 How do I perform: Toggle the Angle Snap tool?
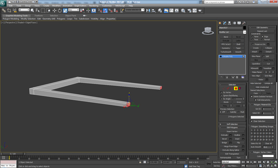[x=105, y=10]
